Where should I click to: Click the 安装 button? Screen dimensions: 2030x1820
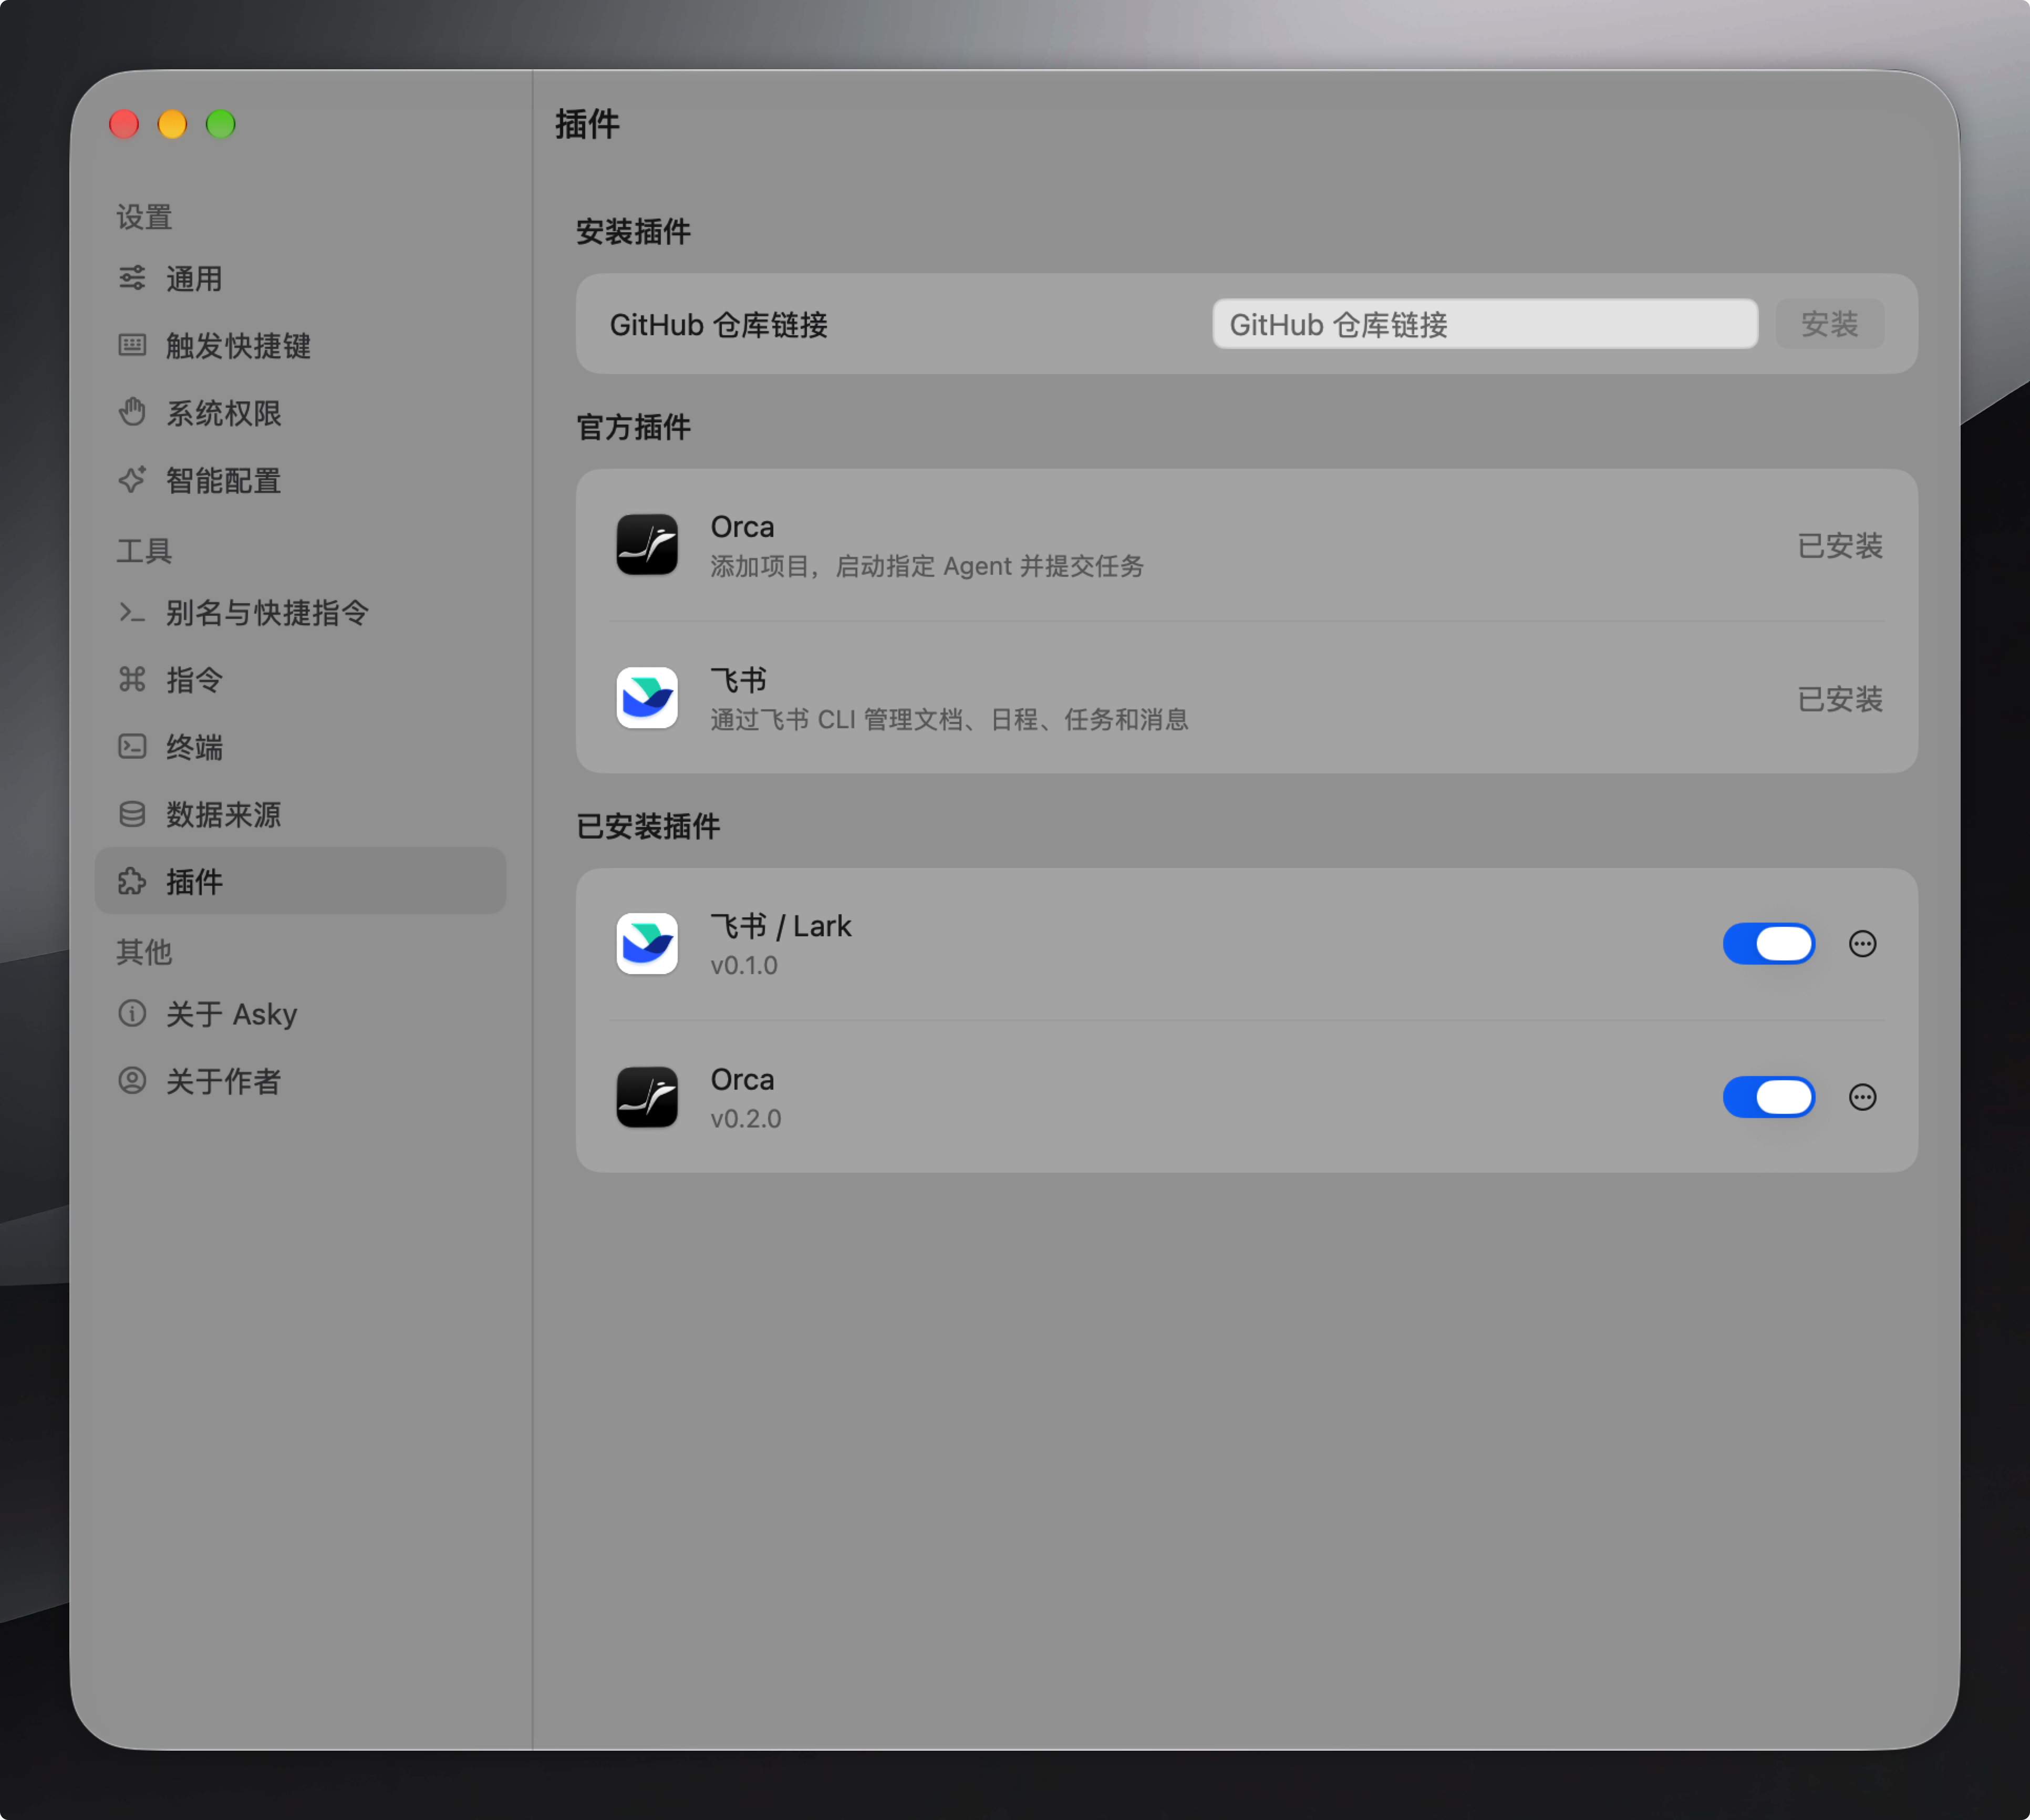(x=1829, y=324)
